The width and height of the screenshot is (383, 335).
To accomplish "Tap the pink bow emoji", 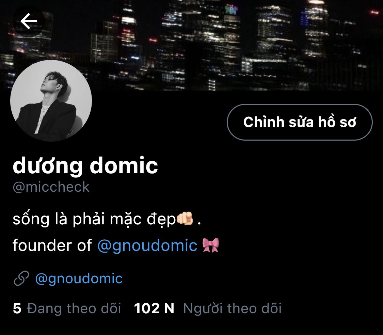I will click(x=211, y=245).
